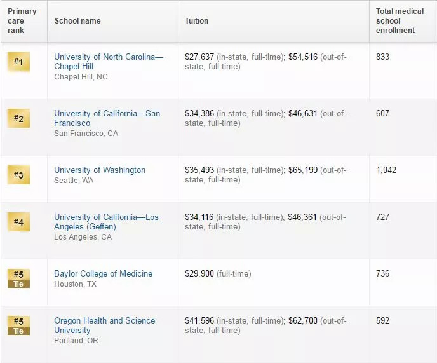Click the Chapel Hill, NC location text
The width and height of the screenshot is (437, 363).
coord(81,77)
